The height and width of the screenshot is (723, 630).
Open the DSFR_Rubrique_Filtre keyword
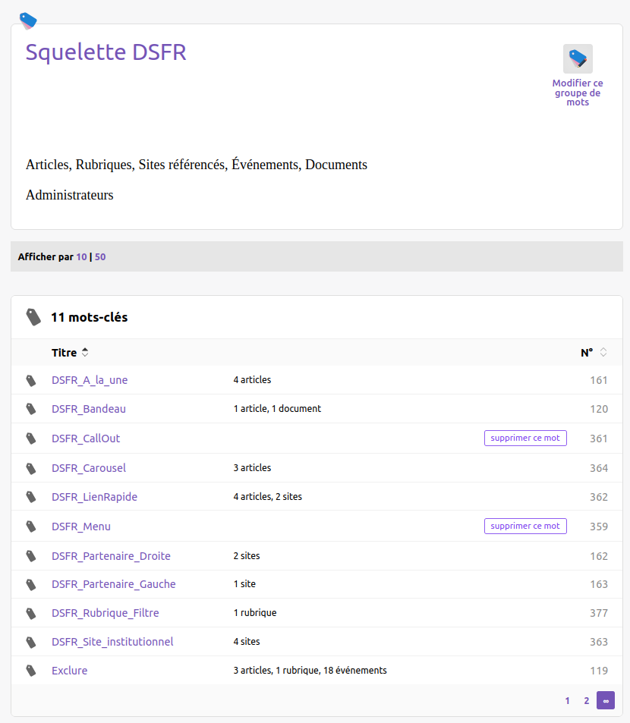pyautogui.click(x=105, y=613)
